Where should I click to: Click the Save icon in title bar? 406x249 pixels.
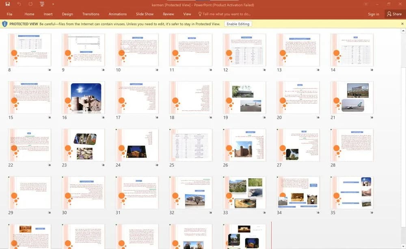pyautogui.click(x=7, y=4)
